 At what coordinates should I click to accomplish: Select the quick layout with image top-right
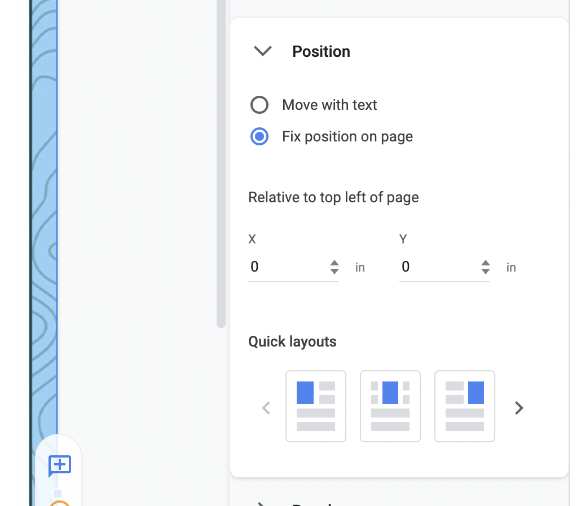pyautogui.click(x=465, y=406)
